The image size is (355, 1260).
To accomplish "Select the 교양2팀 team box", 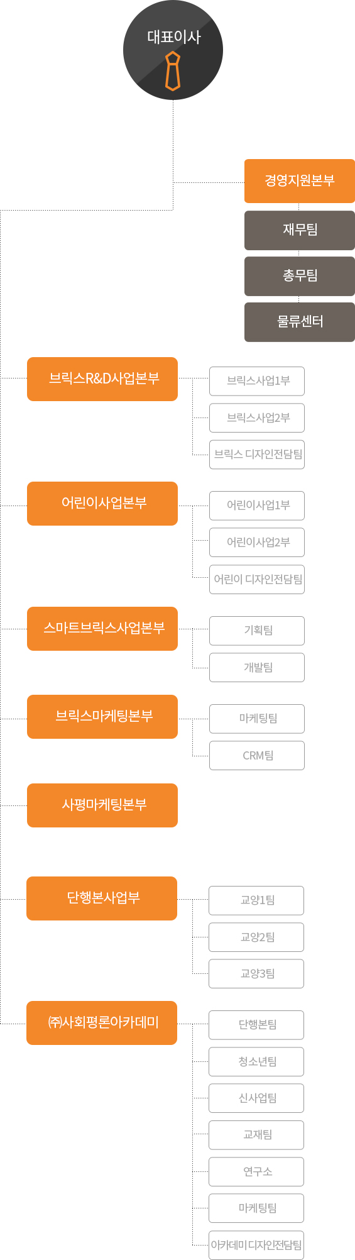I will (x=256, y=937).
